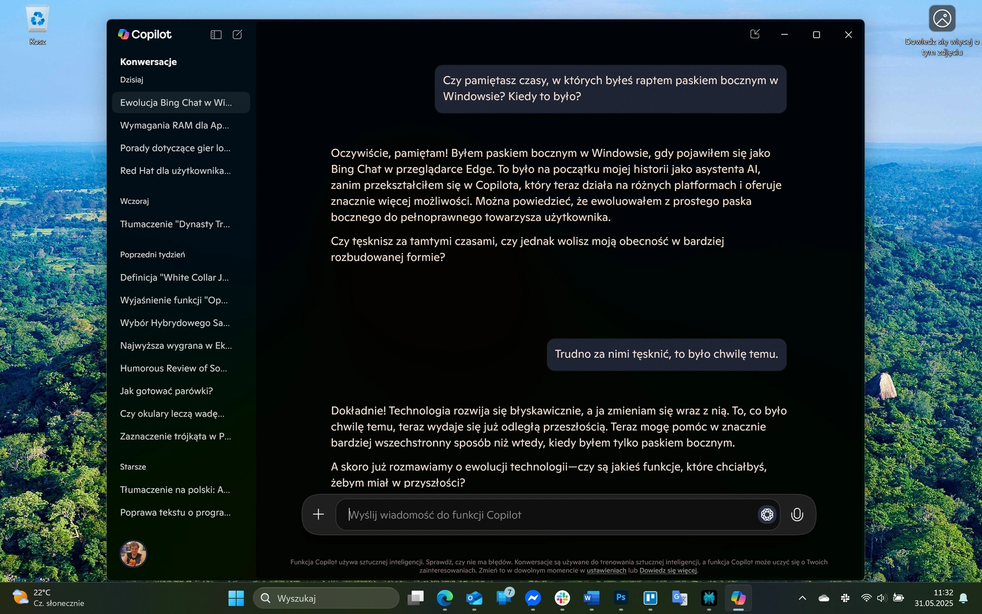Launch Microsoft Edge from taskbar

tap(445, 598)
